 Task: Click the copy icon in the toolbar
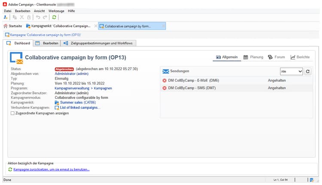pyautogui.click(x=15, y=18)
